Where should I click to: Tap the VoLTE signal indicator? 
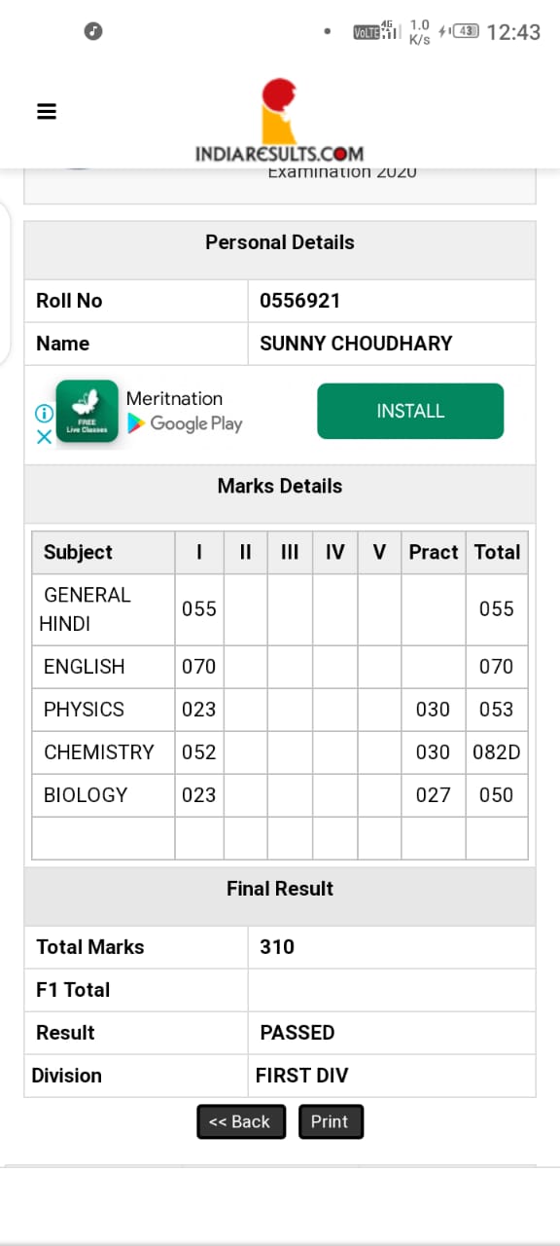click(x=377, y=31)
